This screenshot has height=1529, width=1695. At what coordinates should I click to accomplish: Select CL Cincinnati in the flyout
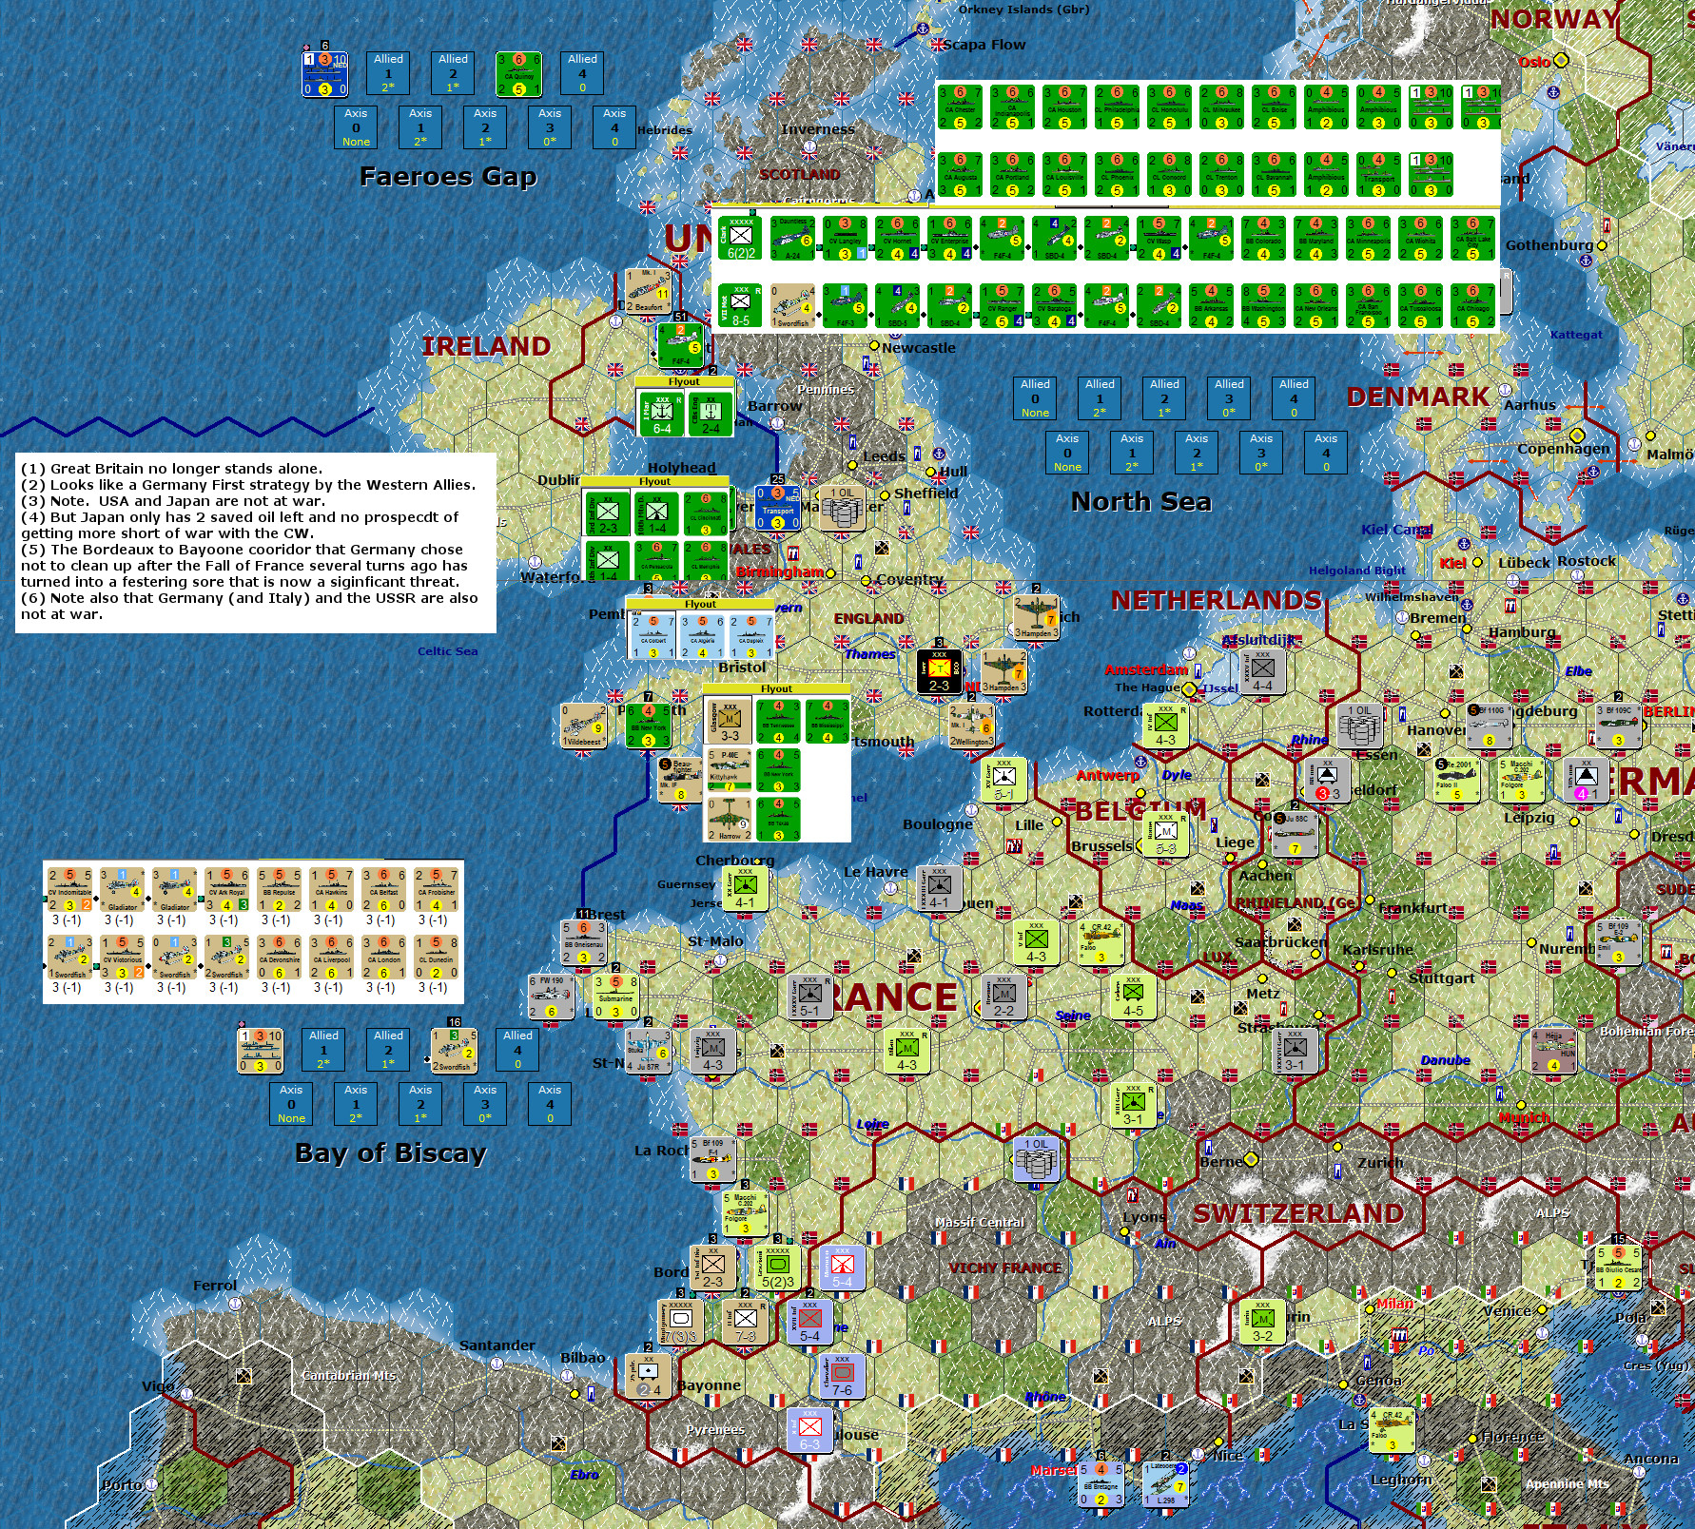coord(705,513)
